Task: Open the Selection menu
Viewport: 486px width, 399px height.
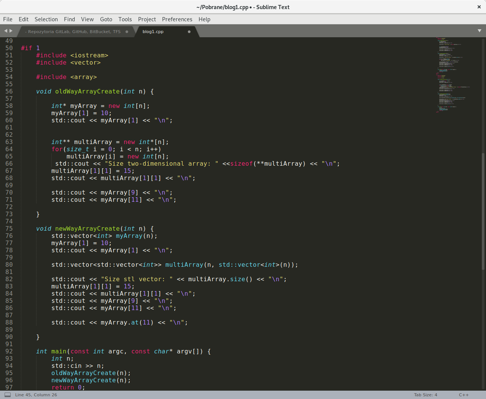Action: tap(46, 19)
